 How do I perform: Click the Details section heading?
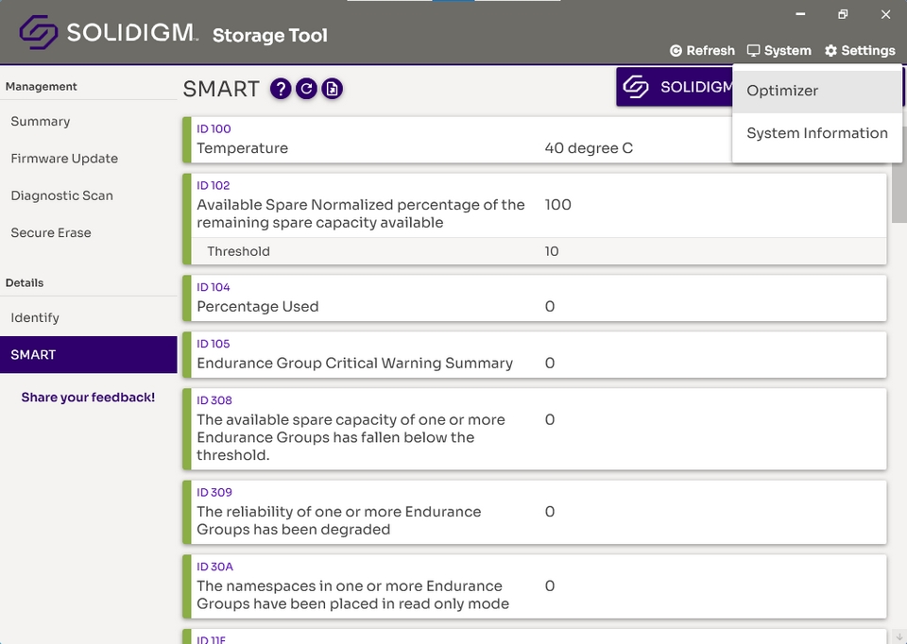pos(25,283)
